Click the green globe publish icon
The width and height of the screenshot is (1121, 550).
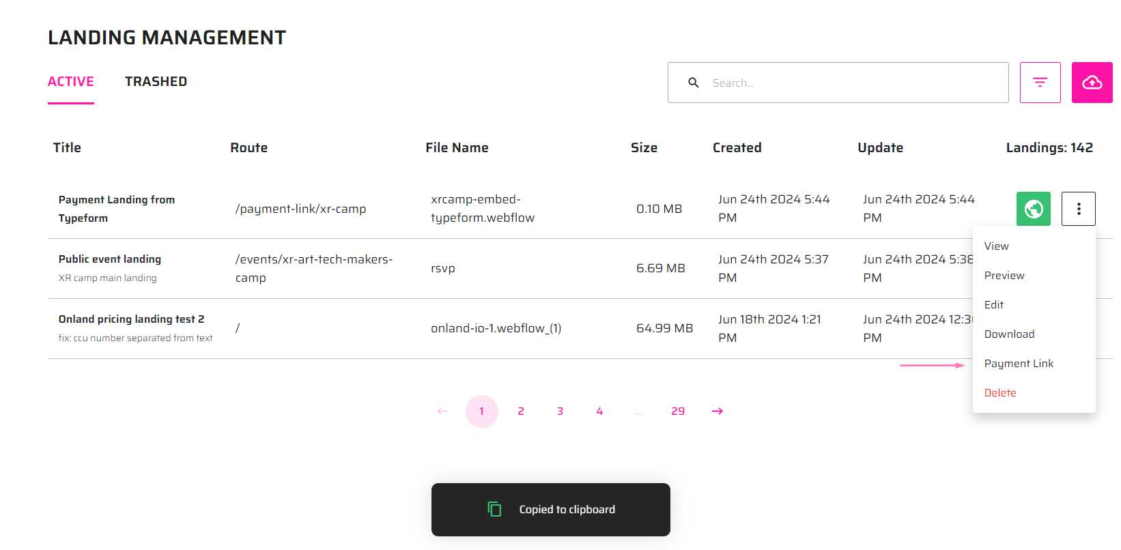(x=1034, y=209)
